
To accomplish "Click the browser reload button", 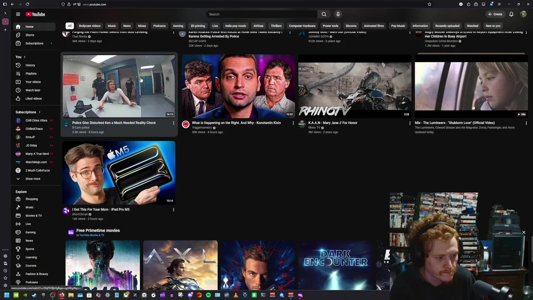I will coord(27,4).
